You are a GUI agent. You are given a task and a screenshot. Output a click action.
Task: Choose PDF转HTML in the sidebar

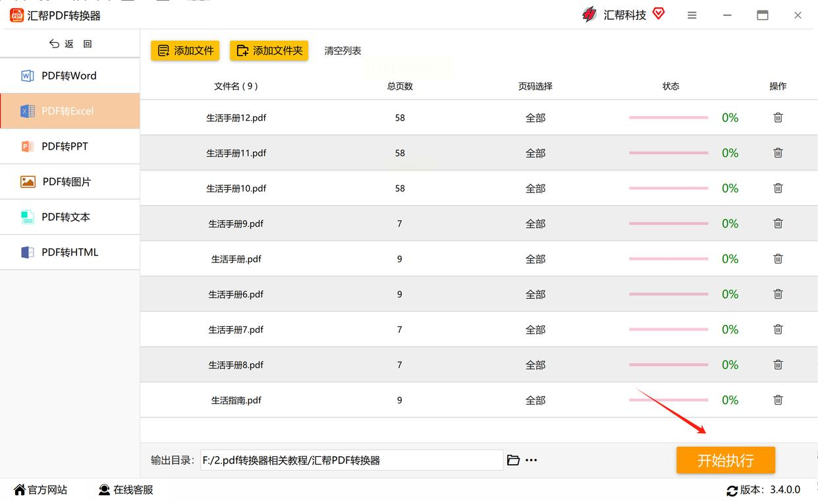pyautogui.click(x=70, y=252)
